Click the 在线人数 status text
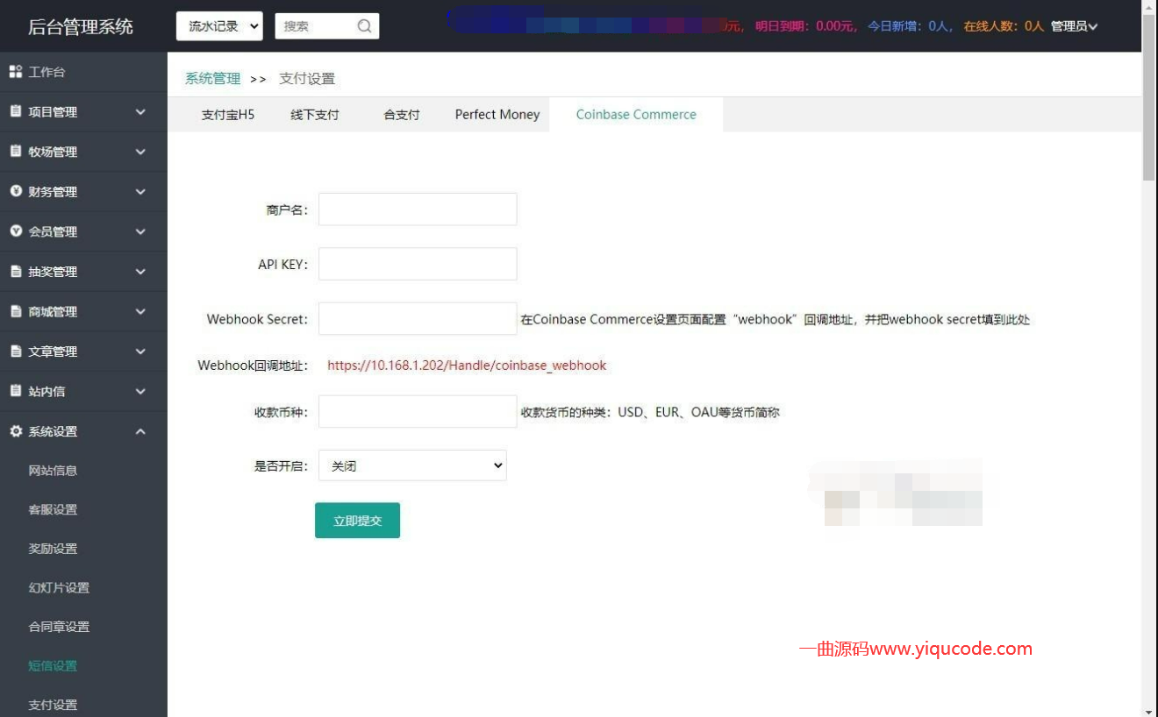The width and height of the screenshot is (1158, 717). click(x=1004, y=26)
